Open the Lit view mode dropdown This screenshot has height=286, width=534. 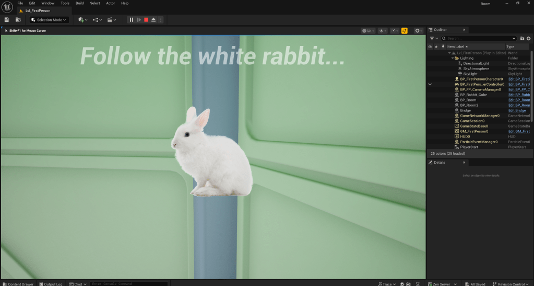(369, 31)
